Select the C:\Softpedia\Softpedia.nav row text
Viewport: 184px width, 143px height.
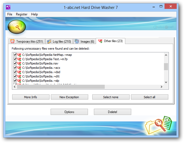(40, 63)
